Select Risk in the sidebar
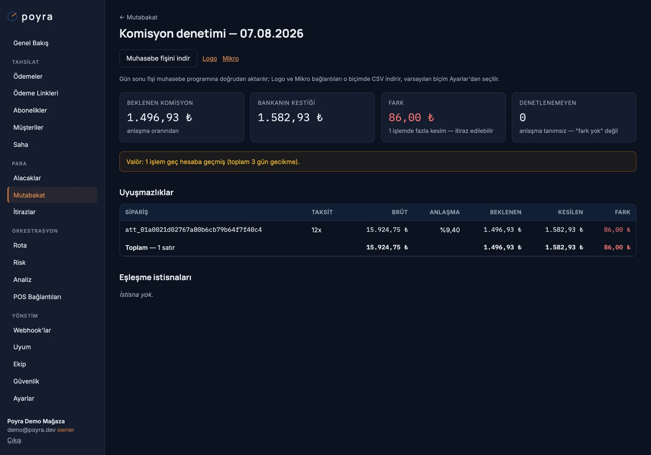The image size is (651, 455). (52, 262)
